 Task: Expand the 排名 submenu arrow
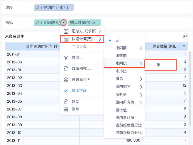click(x=141, y=79)
